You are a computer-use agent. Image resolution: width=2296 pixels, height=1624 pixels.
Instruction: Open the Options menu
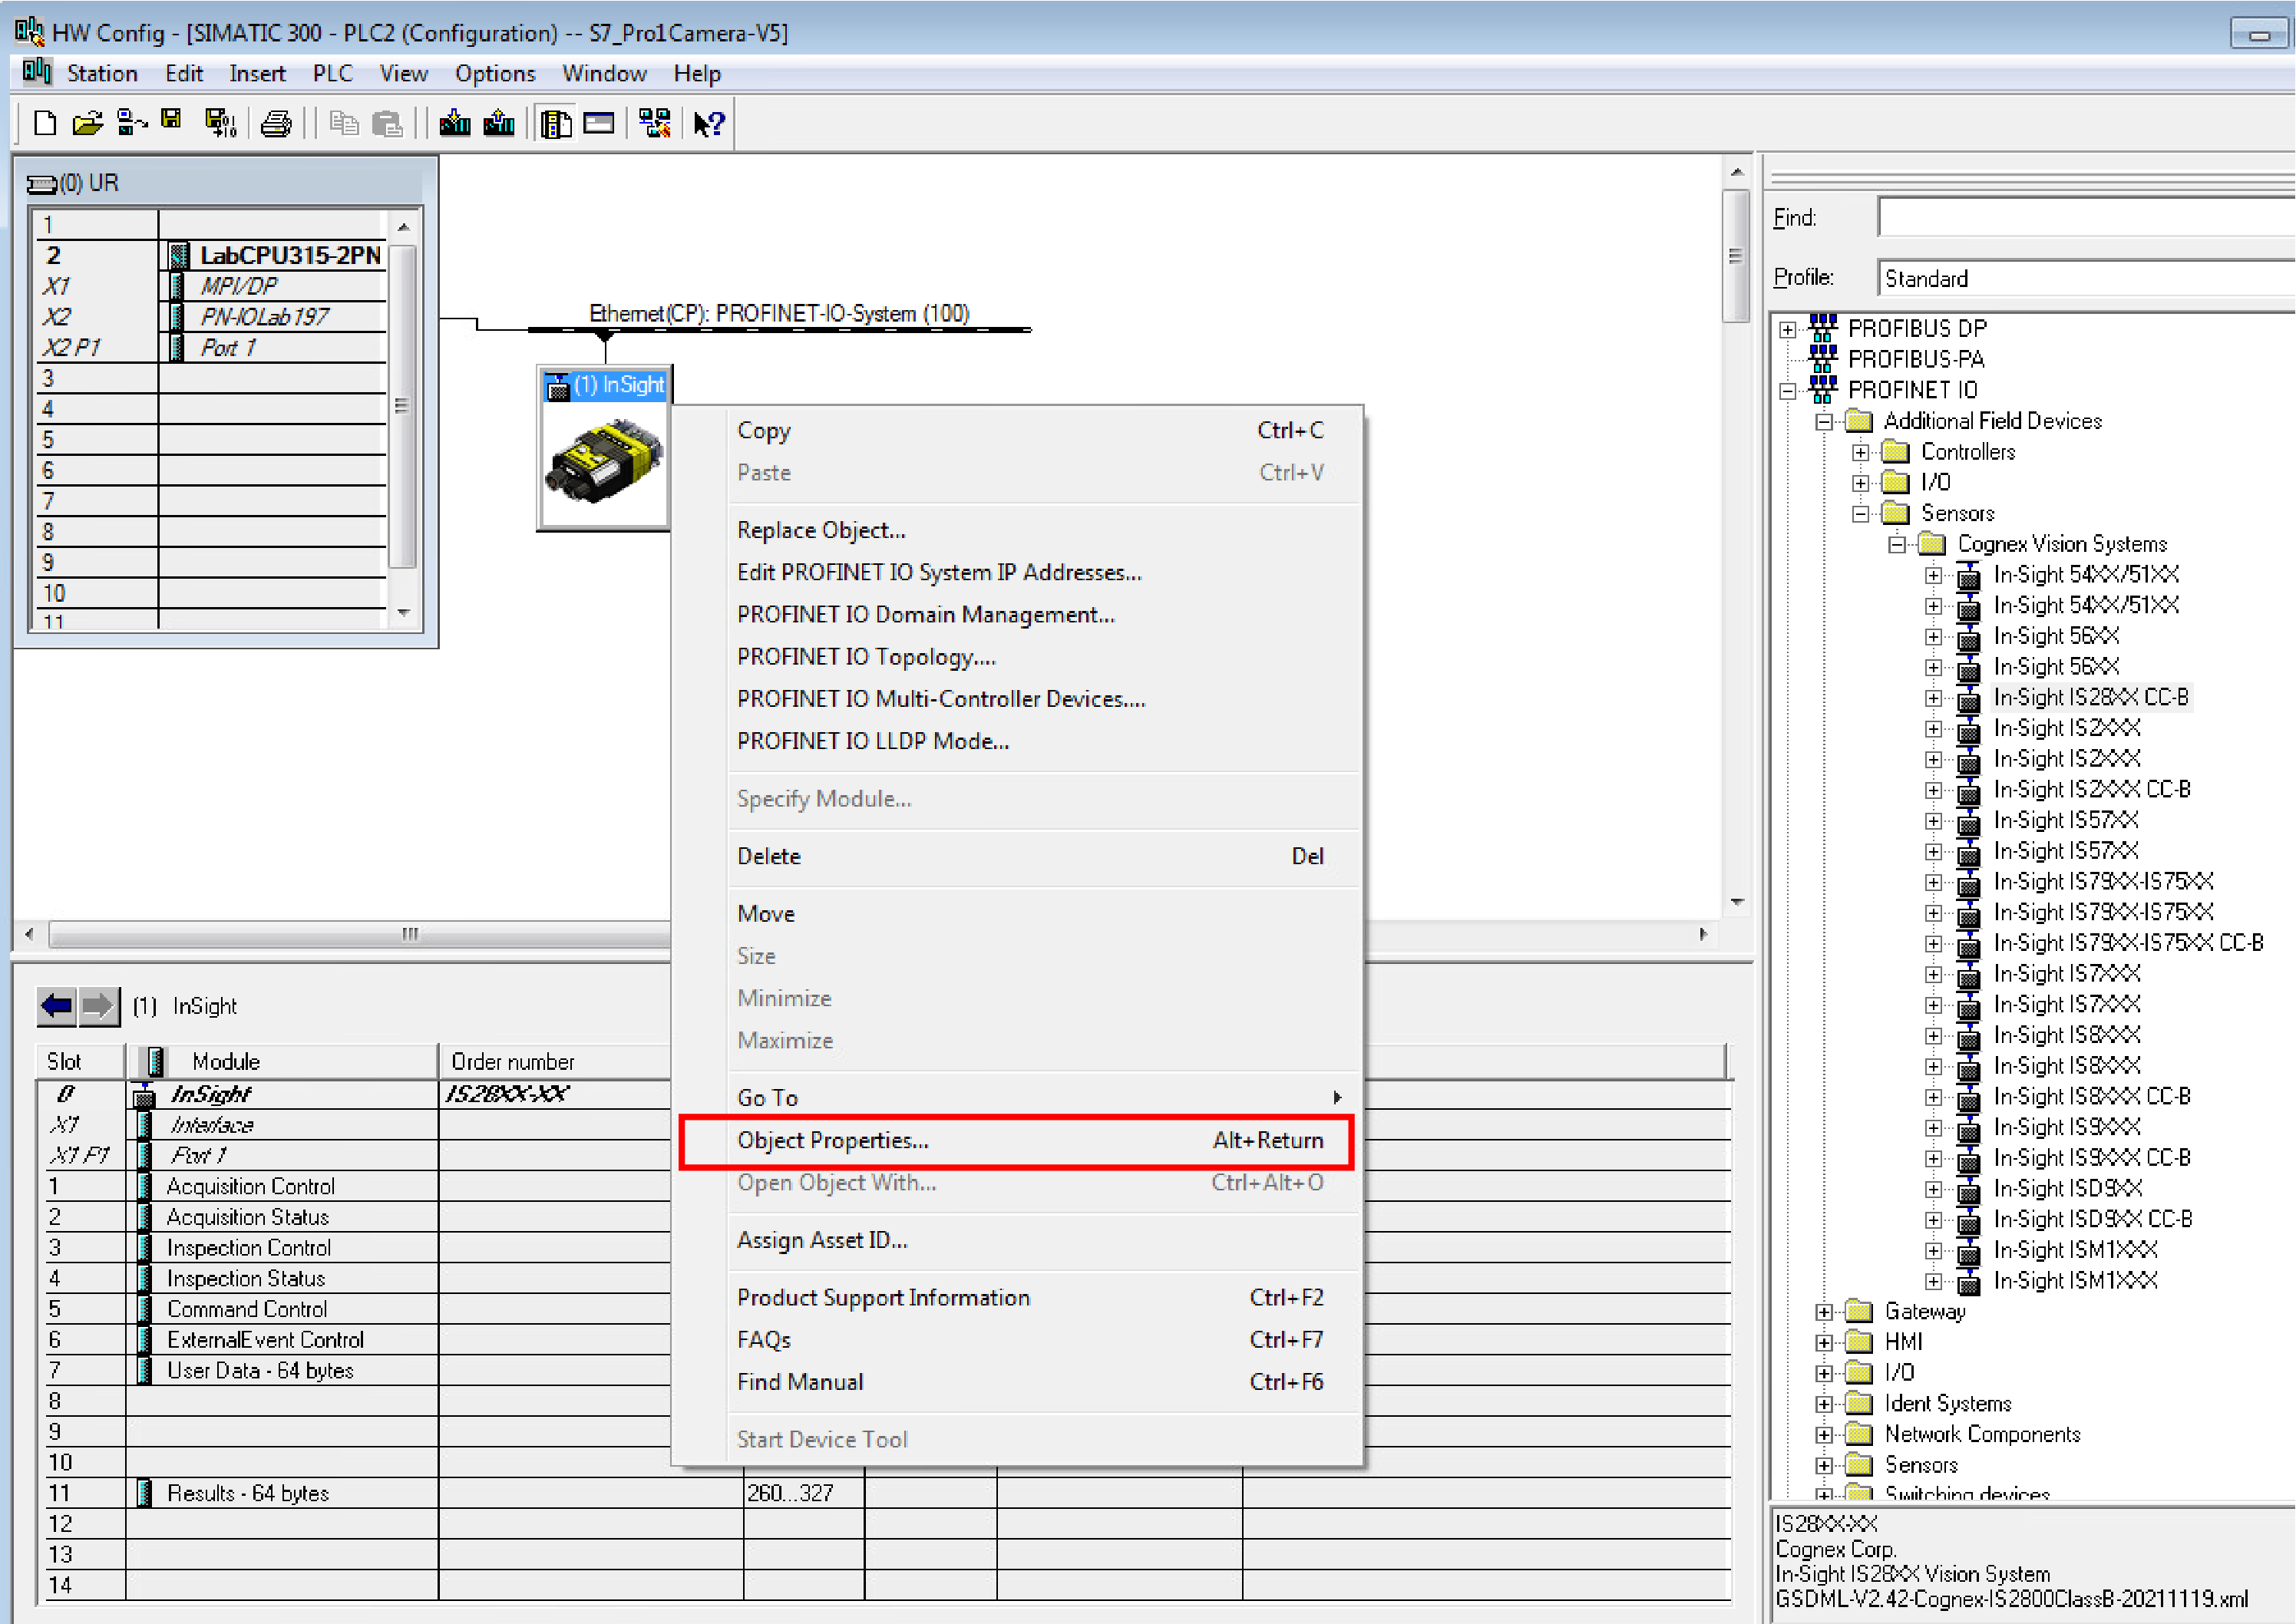[x=494, y=74]
